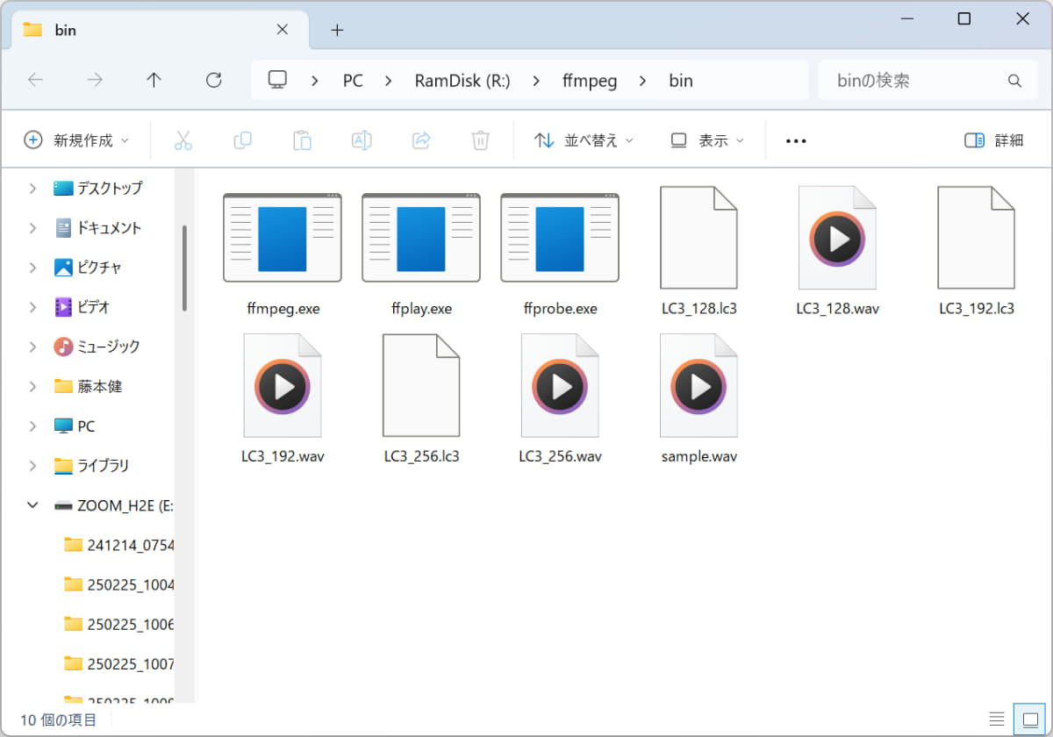Refresh the current folder view
The width and height of the screenshot is (1053, 737).
[213, 81]
